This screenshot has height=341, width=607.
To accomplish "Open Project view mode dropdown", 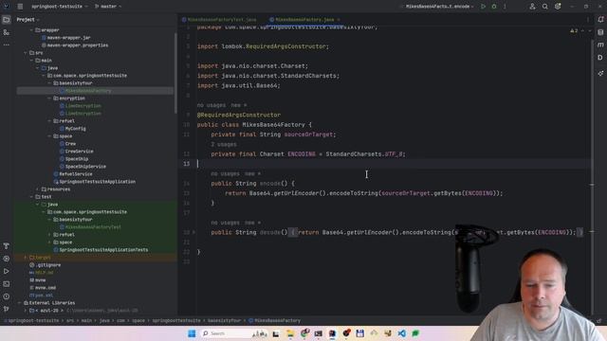I will tap(28, 19).
